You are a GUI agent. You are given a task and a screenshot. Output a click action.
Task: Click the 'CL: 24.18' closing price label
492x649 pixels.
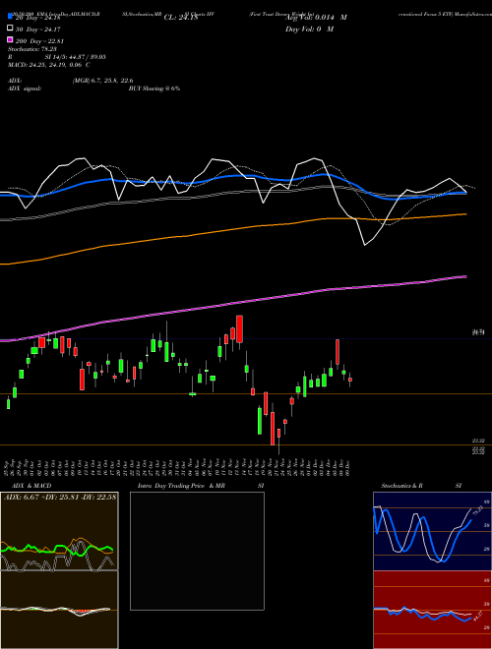point(181,18)
